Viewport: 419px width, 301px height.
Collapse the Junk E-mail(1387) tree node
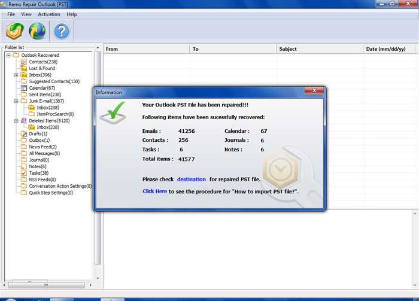16,101
